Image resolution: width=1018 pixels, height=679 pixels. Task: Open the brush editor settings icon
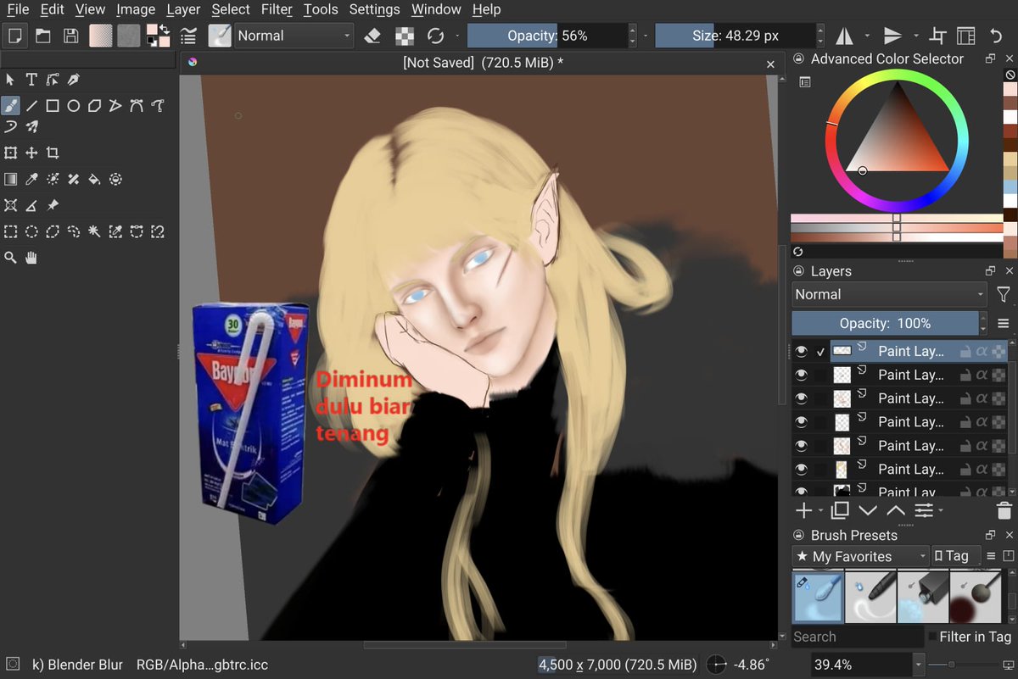188,36
